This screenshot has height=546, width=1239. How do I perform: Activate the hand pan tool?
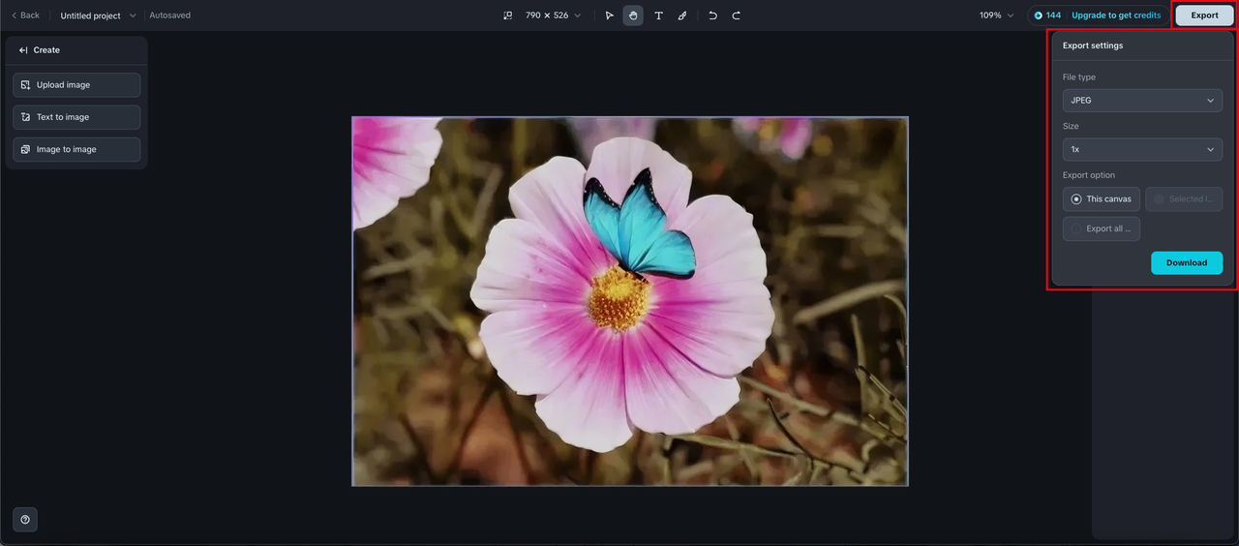pos(633,15)
